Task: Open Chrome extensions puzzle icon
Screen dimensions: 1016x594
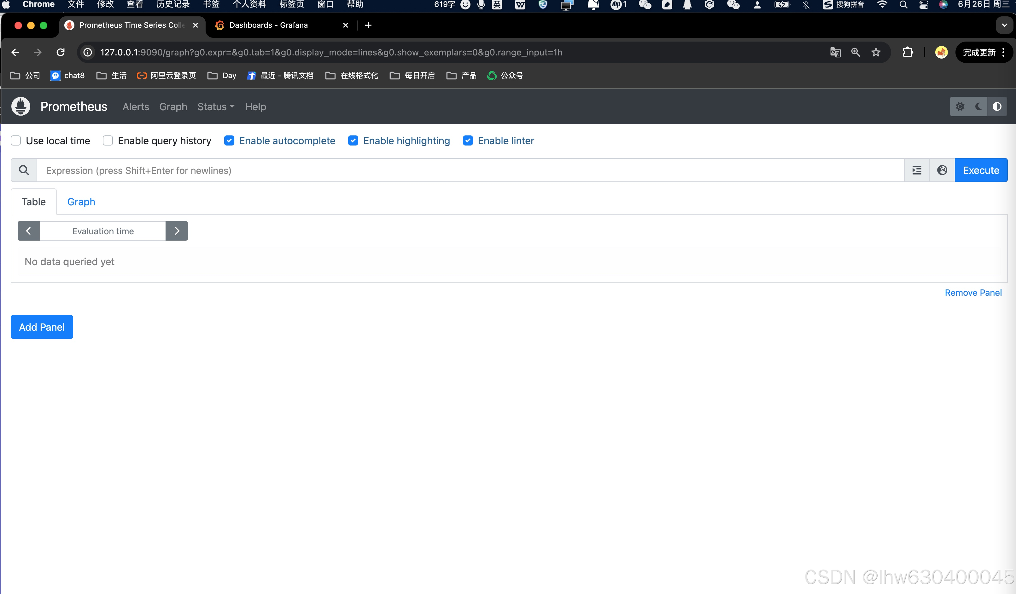Action: point(908,52)
